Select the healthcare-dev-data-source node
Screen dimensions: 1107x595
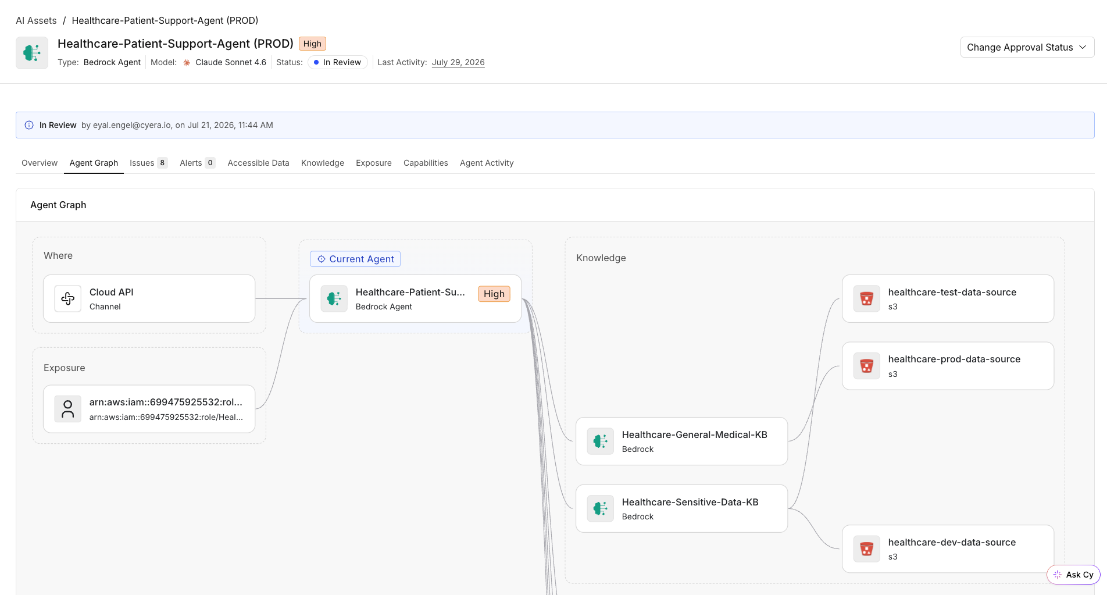948,549
